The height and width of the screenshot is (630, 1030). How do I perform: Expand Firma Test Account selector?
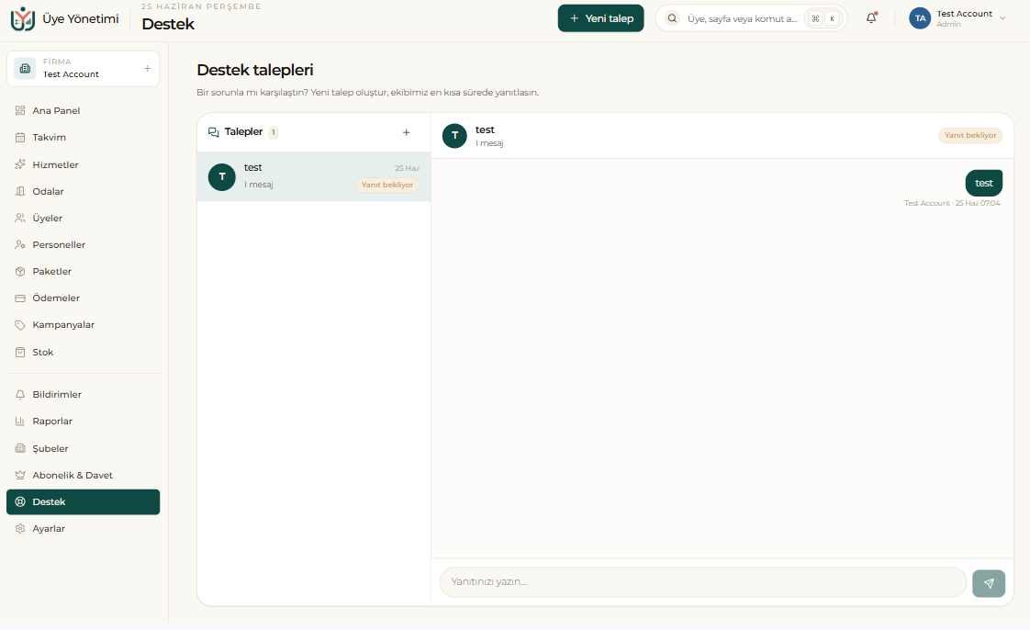[x=83, y=68]
